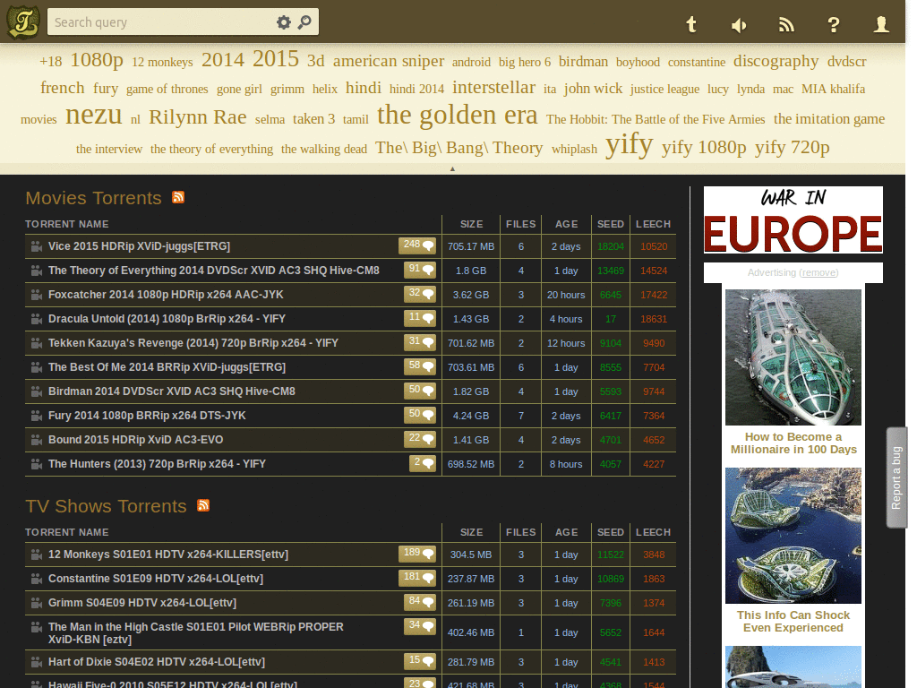
Task: Click the War in Europe ad banner
Action: click(793, 220)
